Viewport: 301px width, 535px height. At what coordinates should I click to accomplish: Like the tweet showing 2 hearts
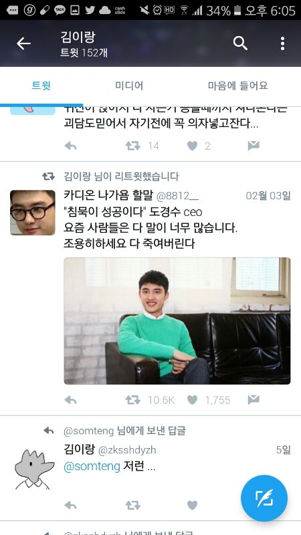point(192,146)
